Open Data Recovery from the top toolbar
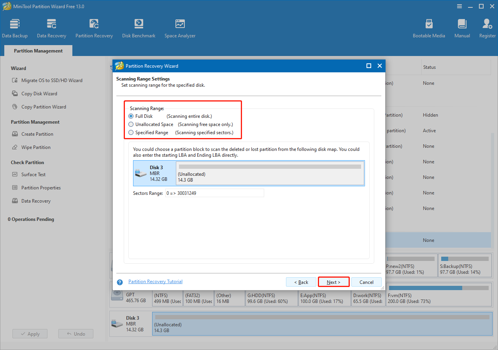 click(51, 27)
